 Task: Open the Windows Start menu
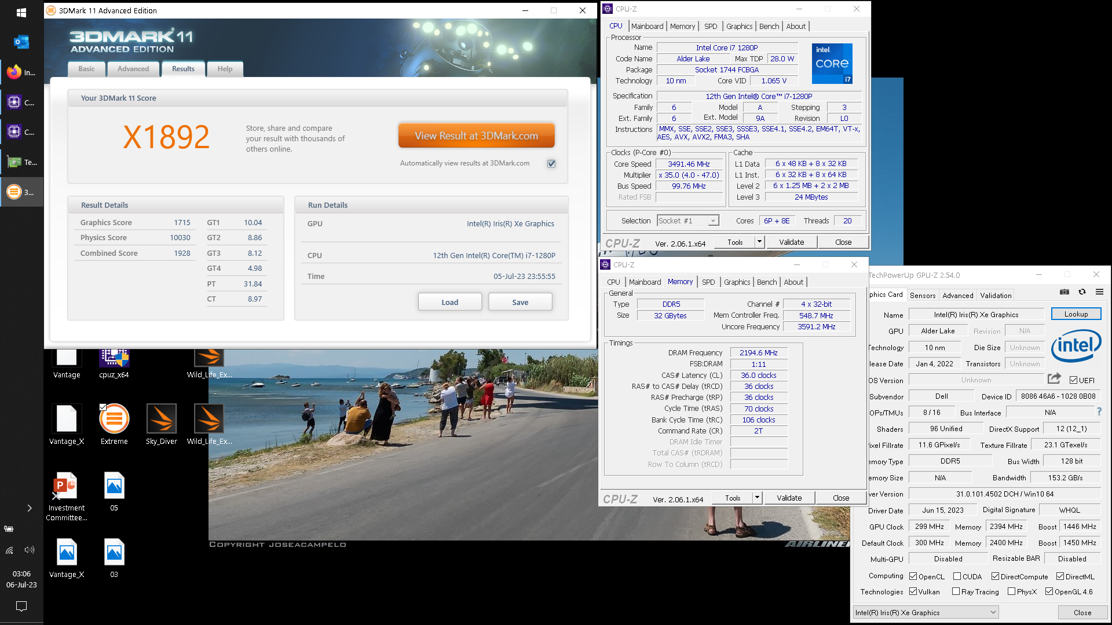point(21,12)
